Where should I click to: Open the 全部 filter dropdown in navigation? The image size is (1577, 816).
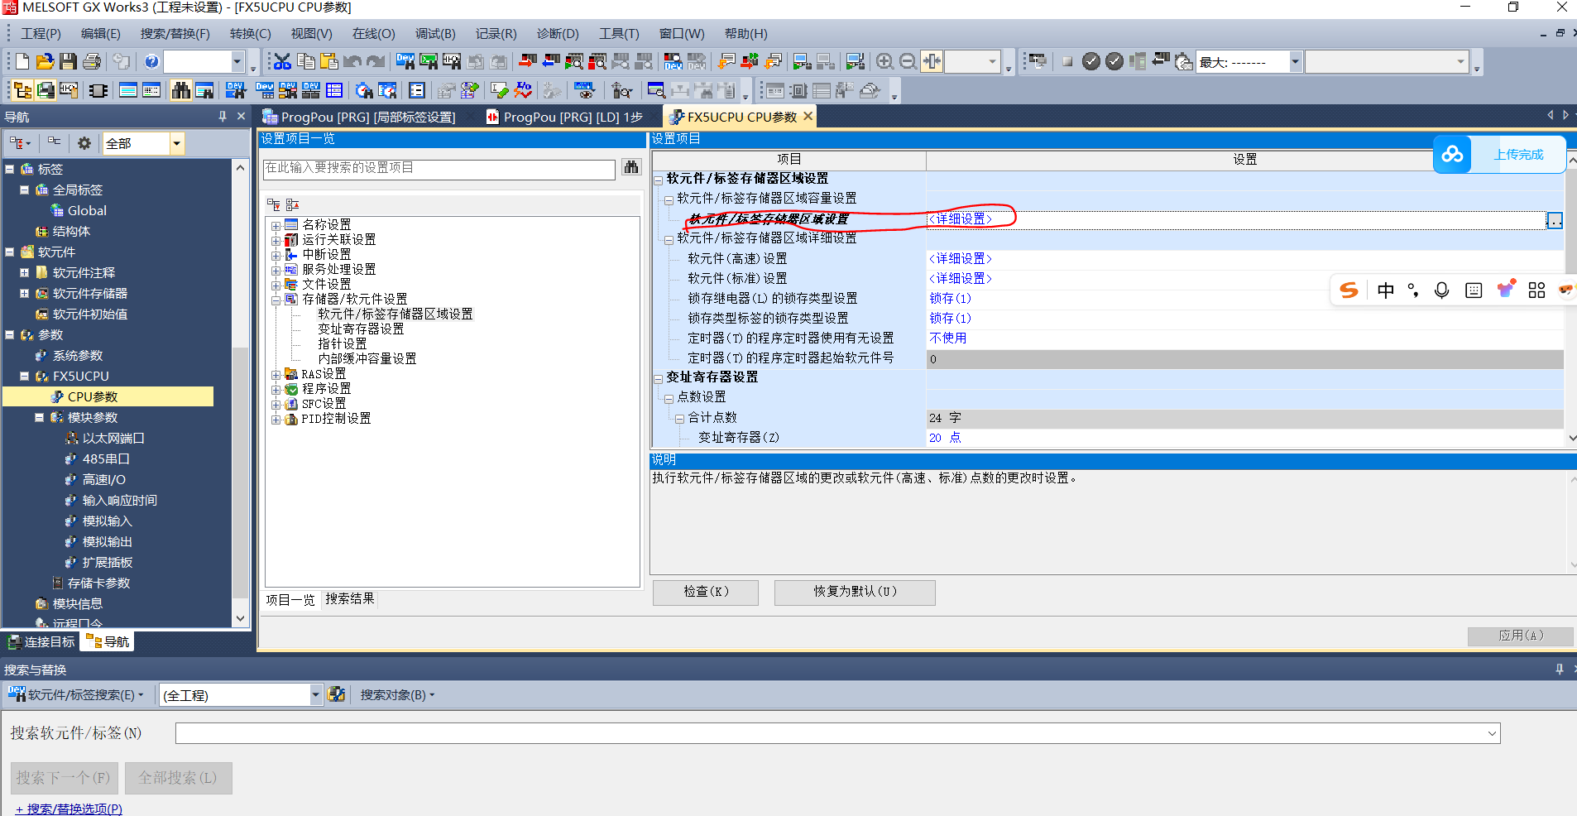pyautogui.click(x=176, y=143)
